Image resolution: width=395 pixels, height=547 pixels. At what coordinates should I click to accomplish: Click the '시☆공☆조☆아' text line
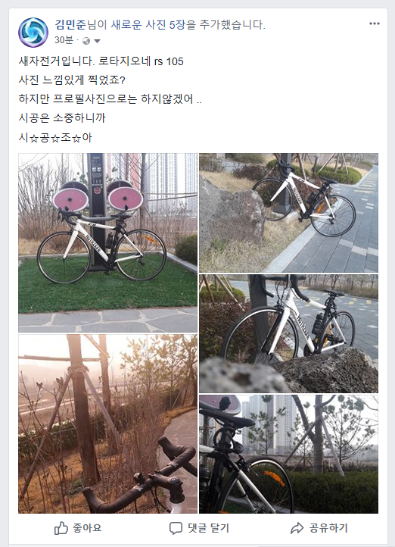[55, 137]
